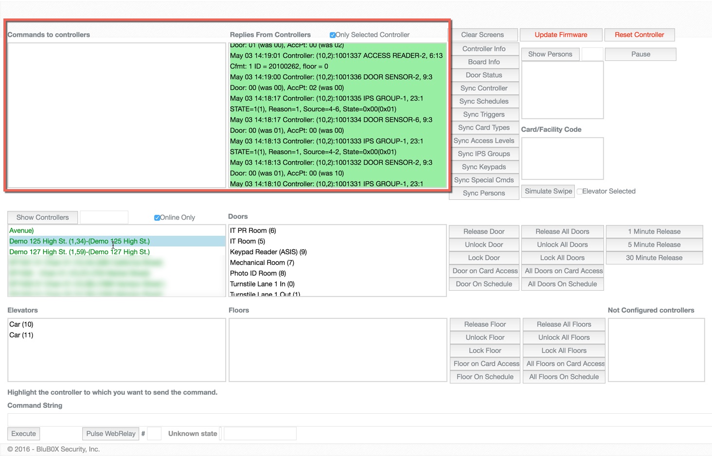This screenshot has width=712, height=456.
Task: Choose Car (10) in Elevators list
Action: (x=21, y=324)
